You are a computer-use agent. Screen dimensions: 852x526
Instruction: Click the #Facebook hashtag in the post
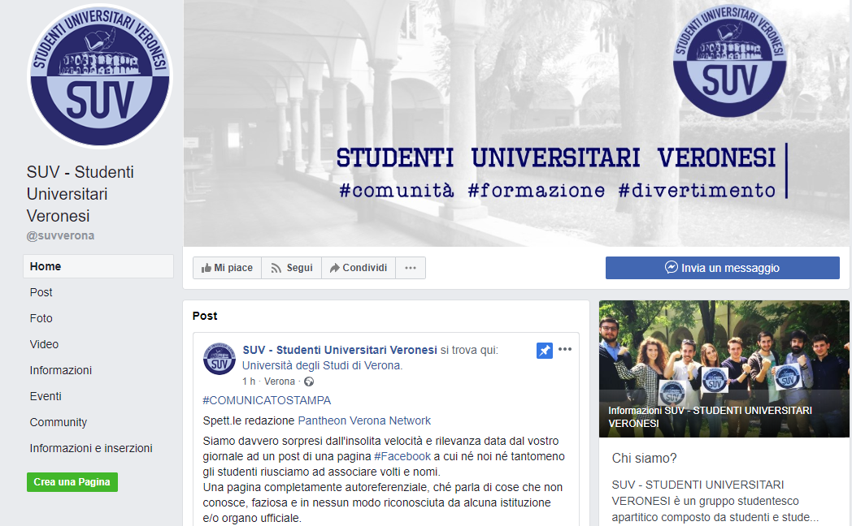(402, 456)
